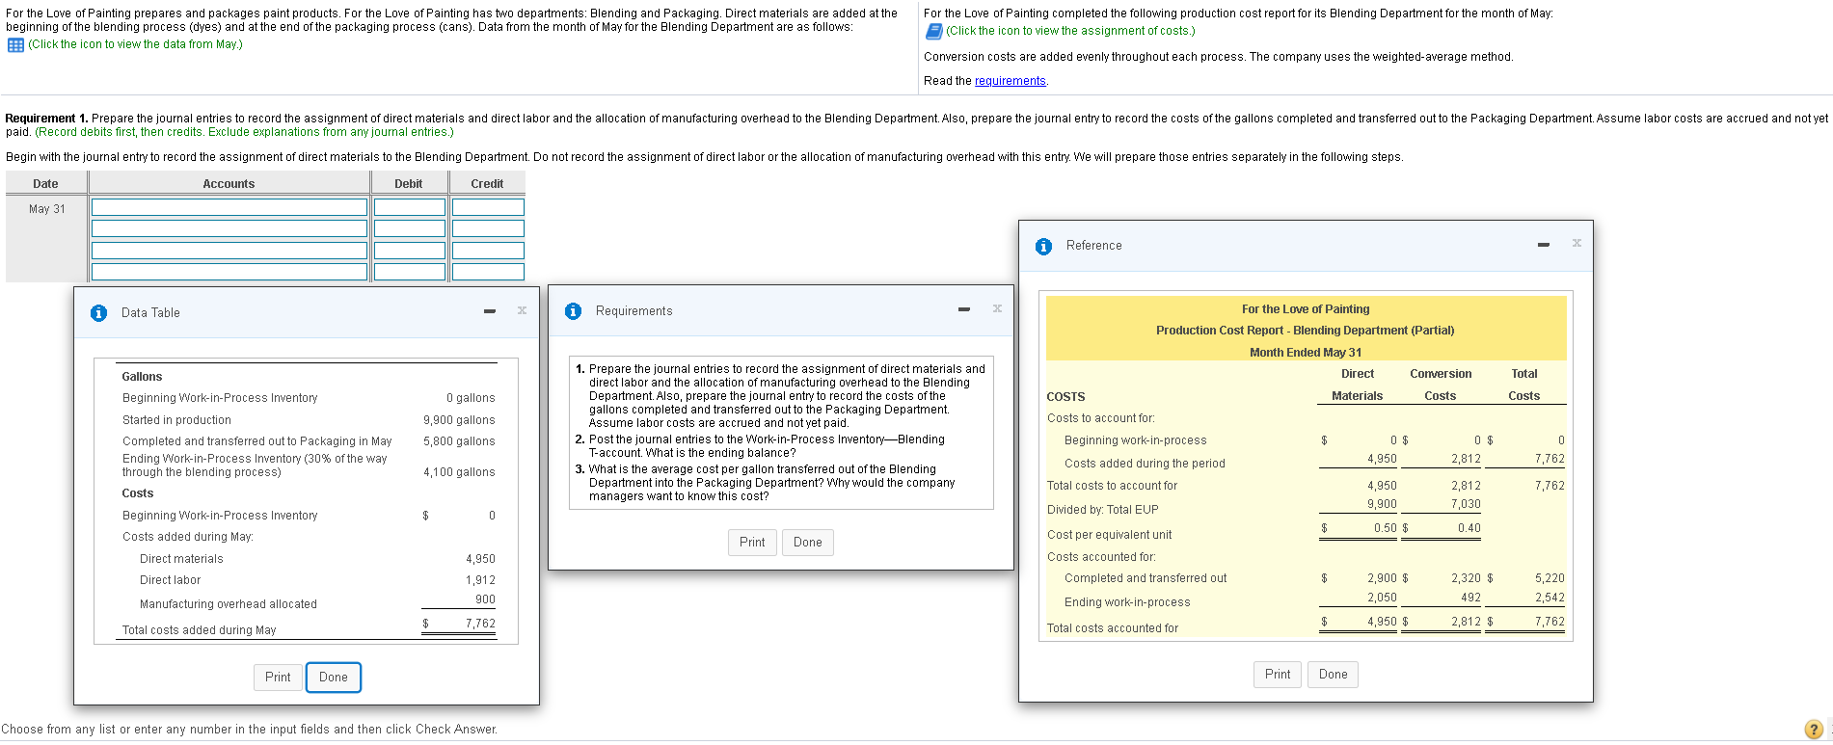The image size is (1833, 745).
Task: Select the third-row Credit amount field
Action: tap(488, 251)
